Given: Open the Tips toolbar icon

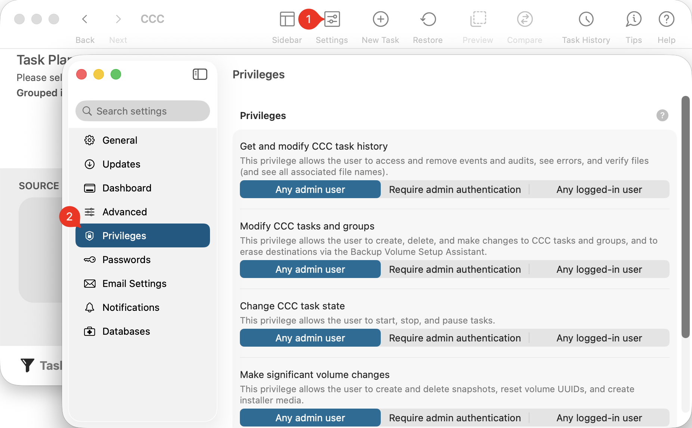Looking at the screenshot, I should pyautogui.click(x=634, y=19).
